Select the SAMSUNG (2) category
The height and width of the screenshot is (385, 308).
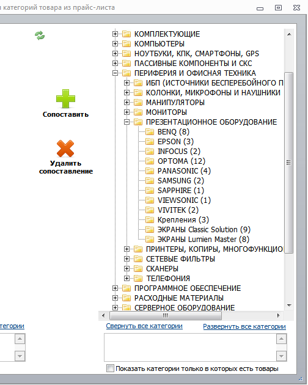tap(181, 181)
